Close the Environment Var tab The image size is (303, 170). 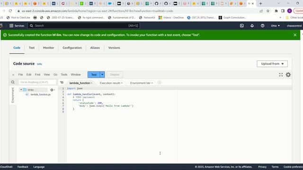click(x=152, y=83)
